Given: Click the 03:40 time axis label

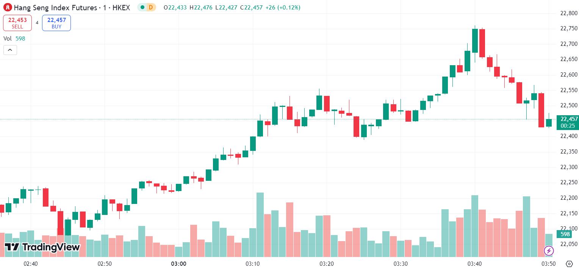Looking at the screenshot, I should pos(474,263).
